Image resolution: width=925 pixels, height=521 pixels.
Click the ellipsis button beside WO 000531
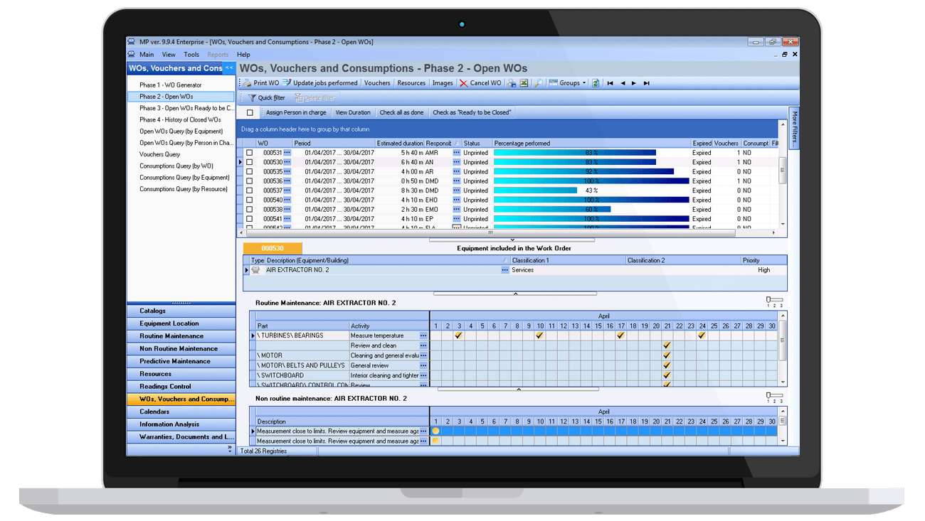pyautogui.click(x=287, y=153)
